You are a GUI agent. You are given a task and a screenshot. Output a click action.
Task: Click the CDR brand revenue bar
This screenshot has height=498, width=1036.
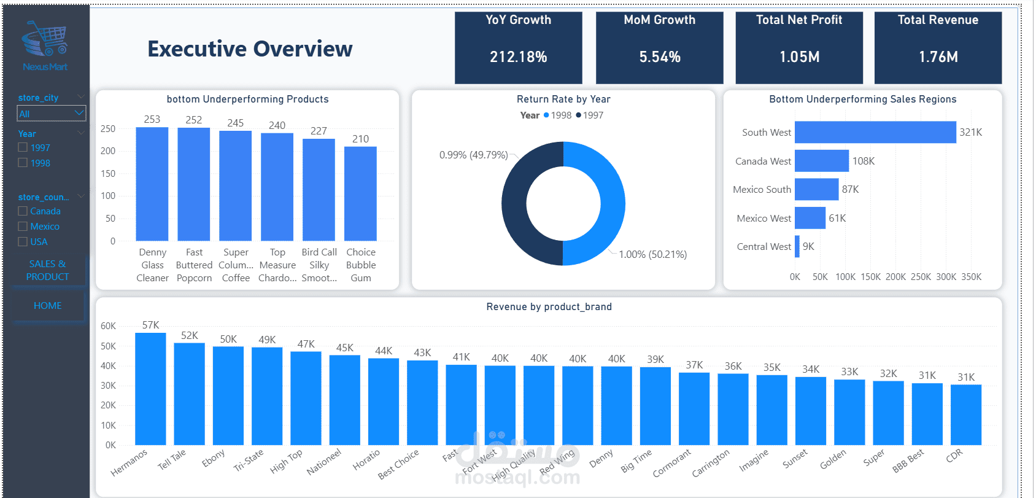click(x=966, y=415)
